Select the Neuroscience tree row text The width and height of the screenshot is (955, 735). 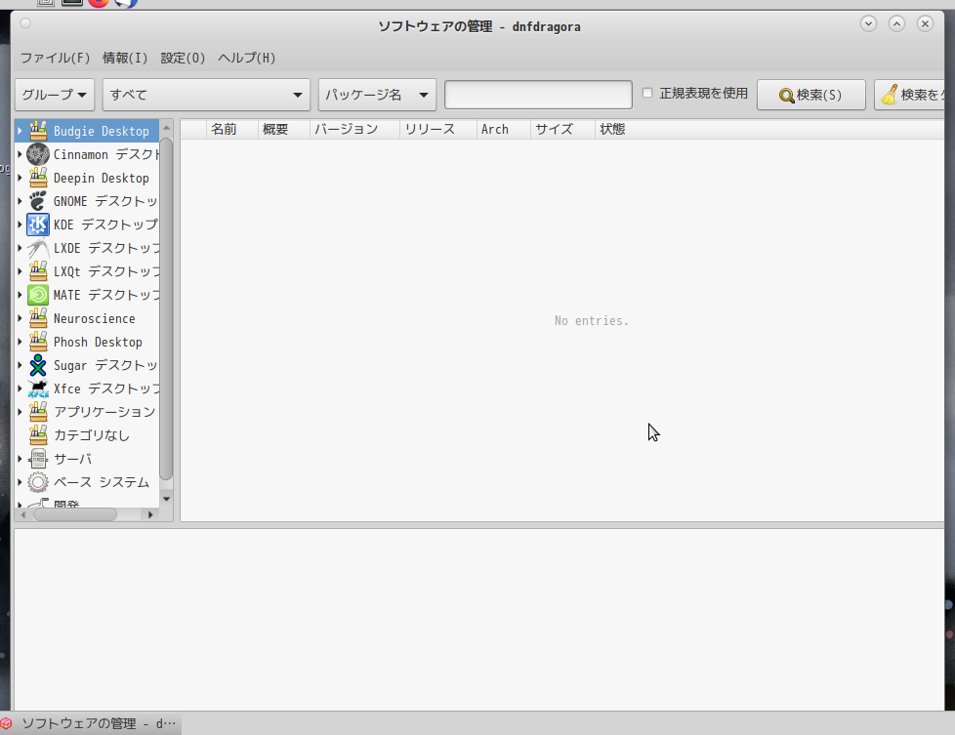coord(95,318)
